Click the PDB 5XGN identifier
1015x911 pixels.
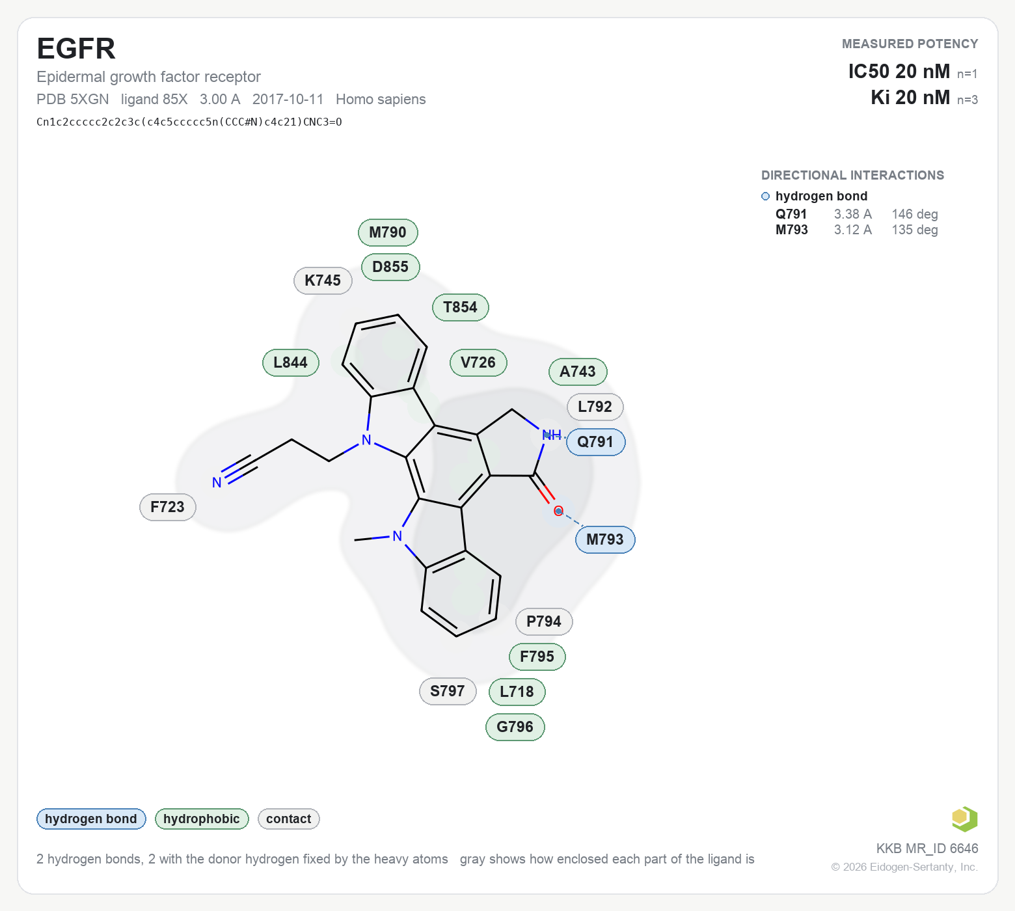(73, 99)
